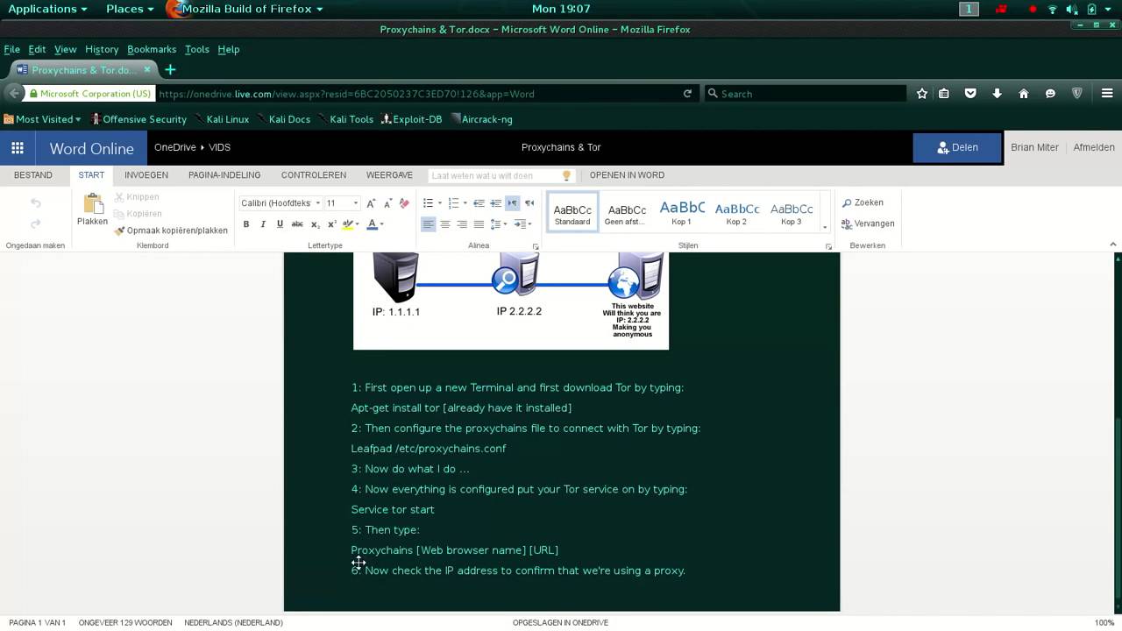The height and width of the screenshot is (631, 1122).
Task: Click the OneDrive breadcrumb link
Action: (x=174, y=147)
